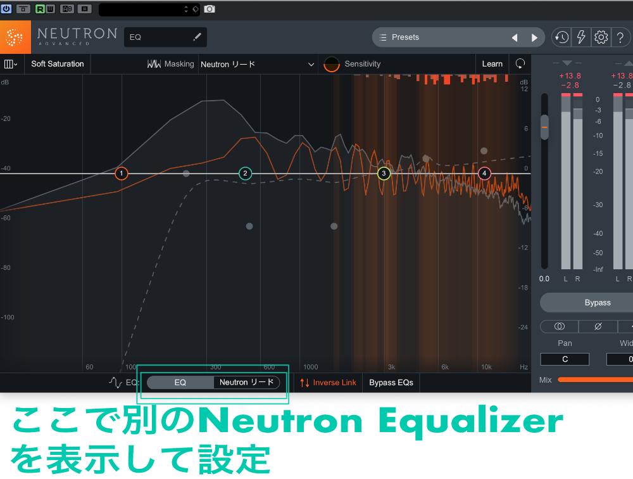Viewport: 633px width, 479px height.
Task: Toggle Soft Saturation
Action: (58, 64)
